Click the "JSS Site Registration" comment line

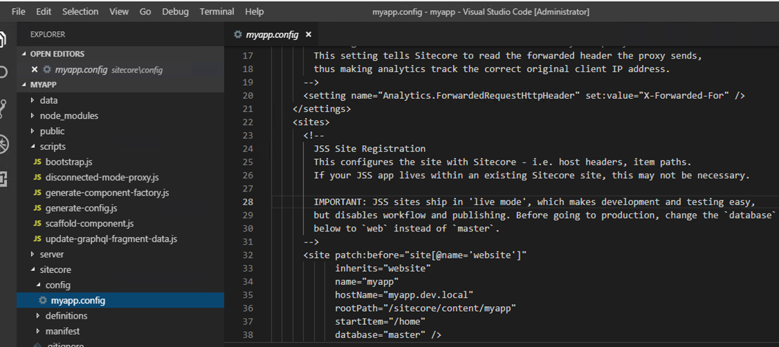pos(369,149)
